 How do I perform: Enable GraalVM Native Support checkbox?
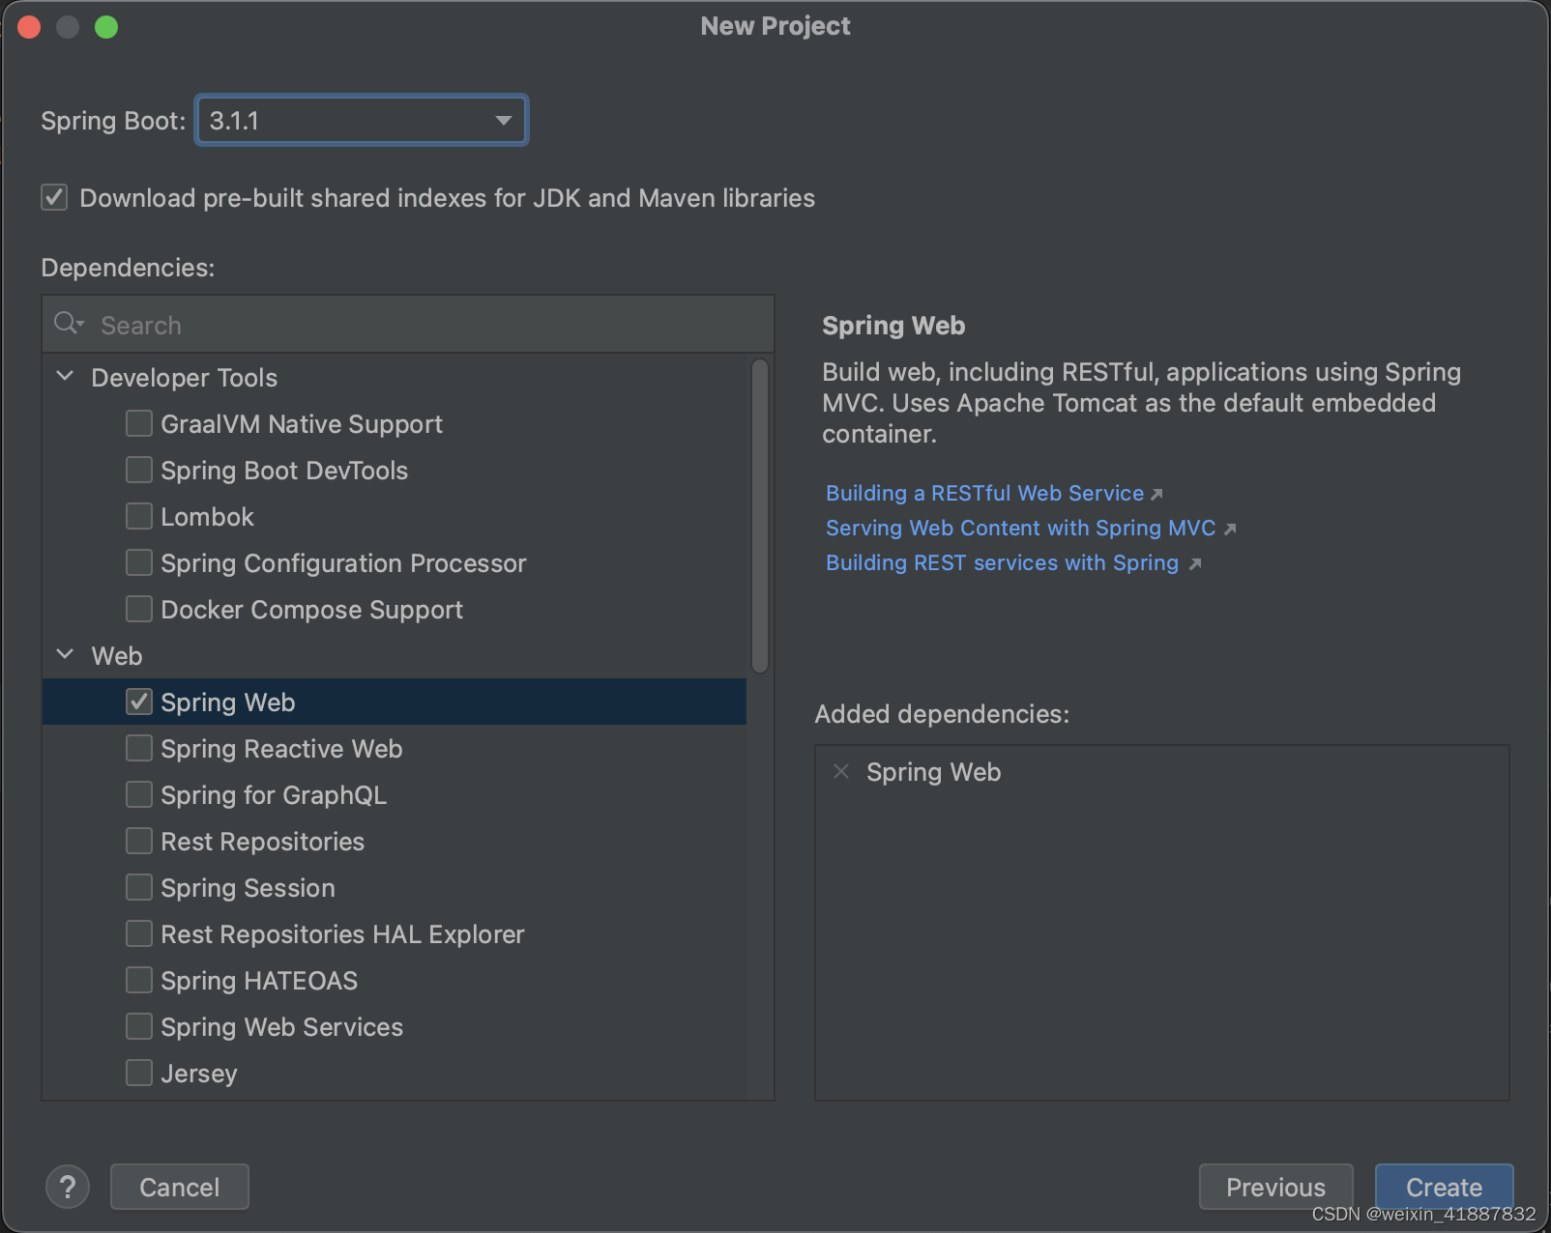(139, 423)
